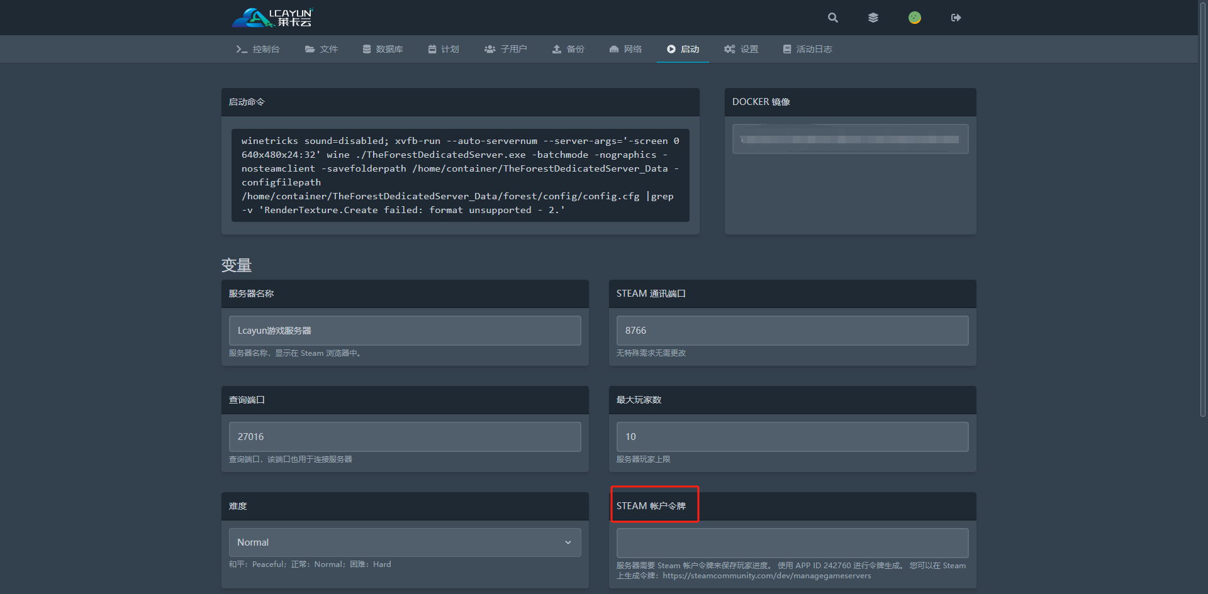Viewport: 1208px width, 594px height.
Task: Click the sign-out icon
Action: pos(956,18)
